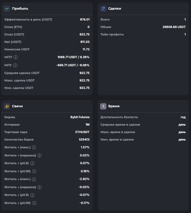
Task: Click the Свечи candlestick icon
Action: coord(7,106)
